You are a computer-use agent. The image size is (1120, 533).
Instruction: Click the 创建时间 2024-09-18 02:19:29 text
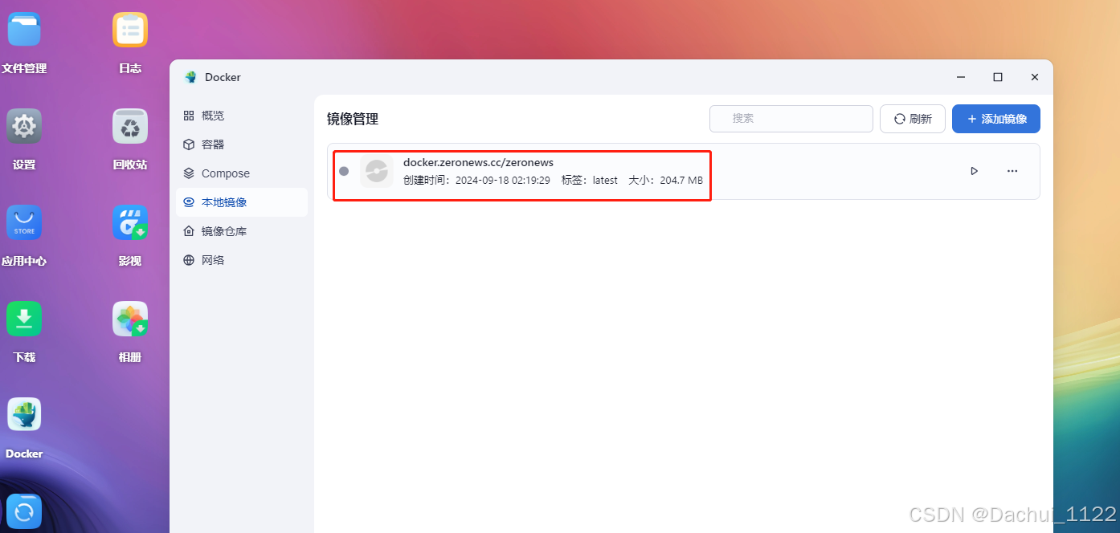476,181
